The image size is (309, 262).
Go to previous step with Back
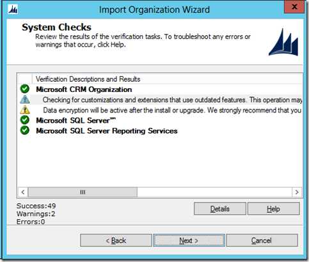click(x=116, y=240)
